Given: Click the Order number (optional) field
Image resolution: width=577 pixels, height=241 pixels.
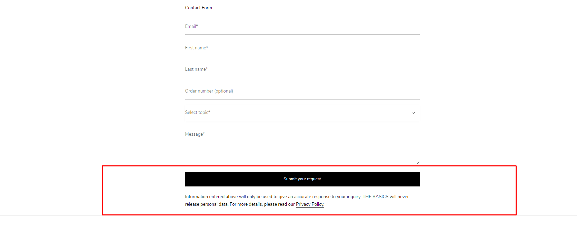Looking at the screenshot, I should [x=302, y=91].
